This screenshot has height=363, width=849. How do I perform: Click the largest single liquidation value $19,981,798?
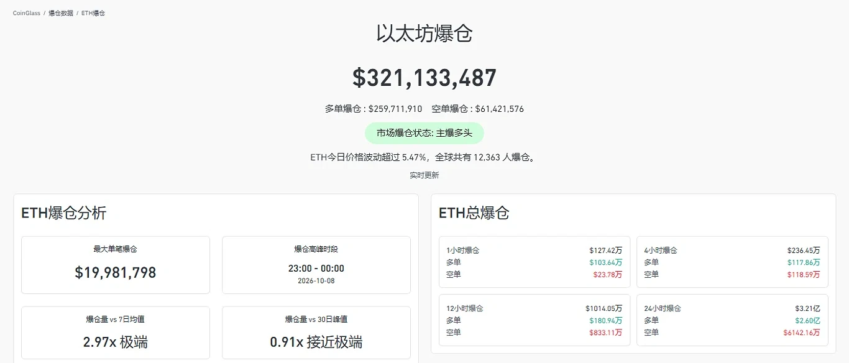pyautogui.click(x=116, y=272)
